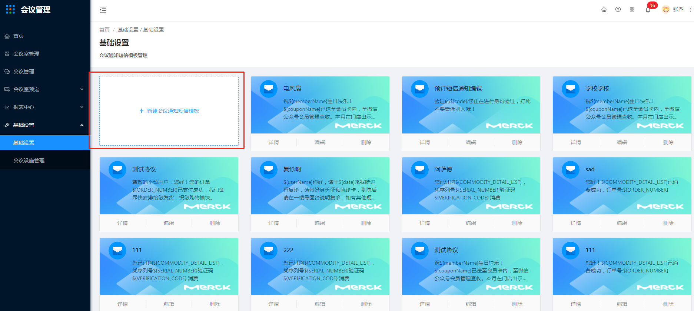Click mail icon on 预订短信通知编辑 card
Image resolution: width=694 pixels, height=311 pixels.
point(420,89)
